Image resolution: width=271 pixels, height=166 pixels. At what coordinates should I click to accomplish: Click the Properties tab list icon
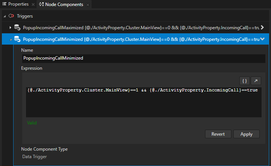point(5,4)
